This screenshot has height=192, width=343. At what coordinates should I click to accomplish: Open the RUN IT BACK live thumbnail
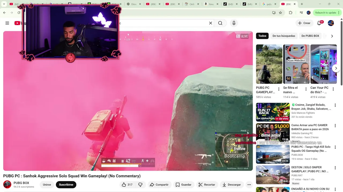273,112
